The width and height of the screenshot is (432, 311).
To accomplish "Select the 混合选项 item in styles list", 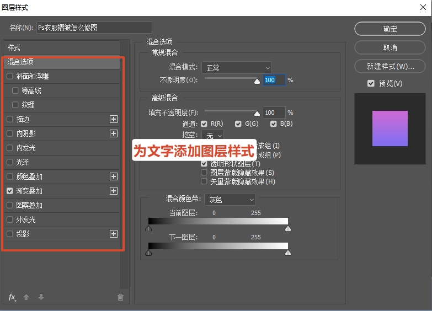I will tap(62, 62).
